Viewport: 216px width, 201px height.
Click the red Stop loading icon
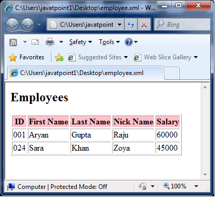pos(144,25)
